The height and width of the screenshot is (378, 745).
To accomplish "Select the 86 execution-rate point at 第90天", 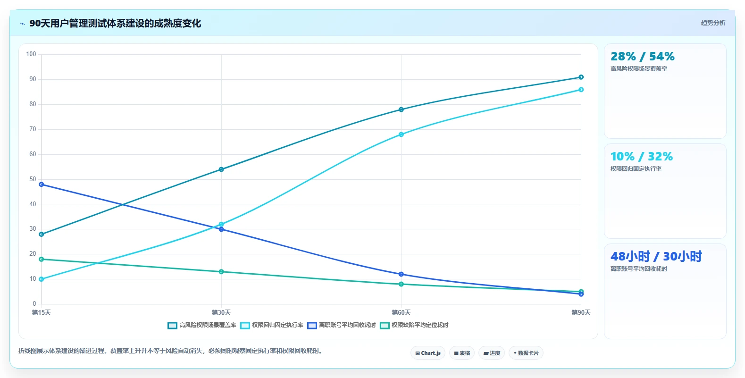I will [581, 90].
